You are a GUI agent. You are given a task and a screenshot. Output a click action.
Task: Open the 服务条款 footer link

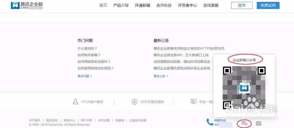(x=52, y=120)
